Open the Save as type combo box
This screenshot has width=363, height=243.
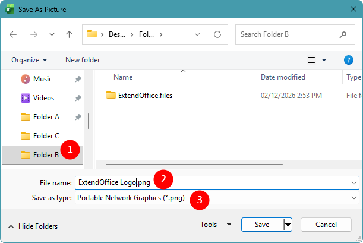pyautogui.click(x=217, y=198)
